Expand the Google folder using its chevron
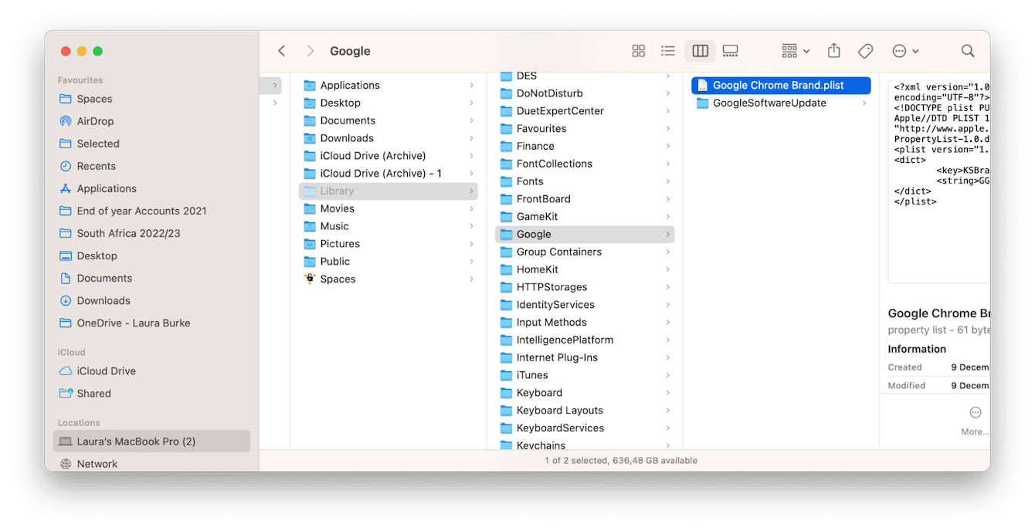1035x531 pixels. pyautogui.click(x=667, y=234)
